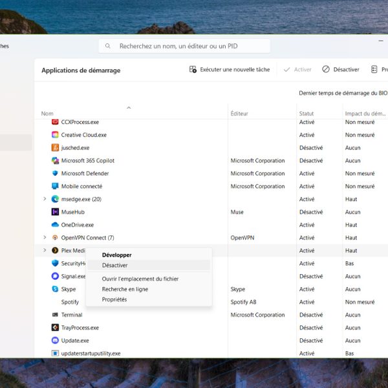Sort by the Statut column header
The height and width of the screenshot is (388, 388).
(307, 114)
